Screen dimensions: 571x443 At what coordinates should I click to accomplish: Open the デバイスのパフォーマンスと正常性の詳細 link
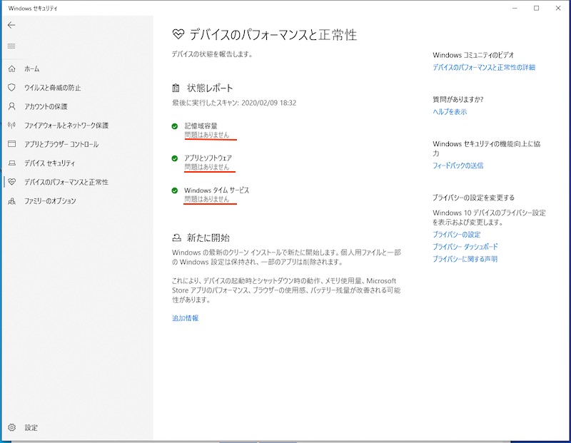coord(484,67)
